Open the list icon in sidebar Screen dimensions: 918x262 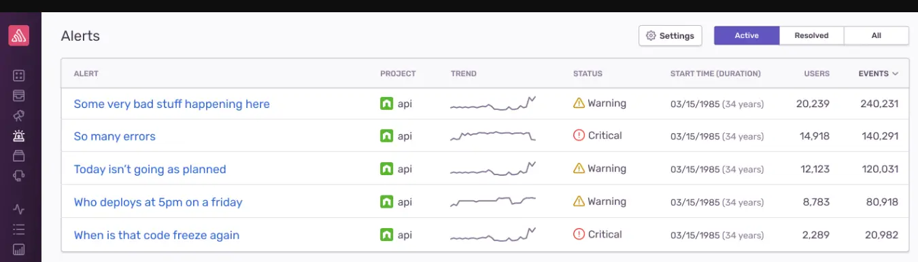tap(19, 229)
